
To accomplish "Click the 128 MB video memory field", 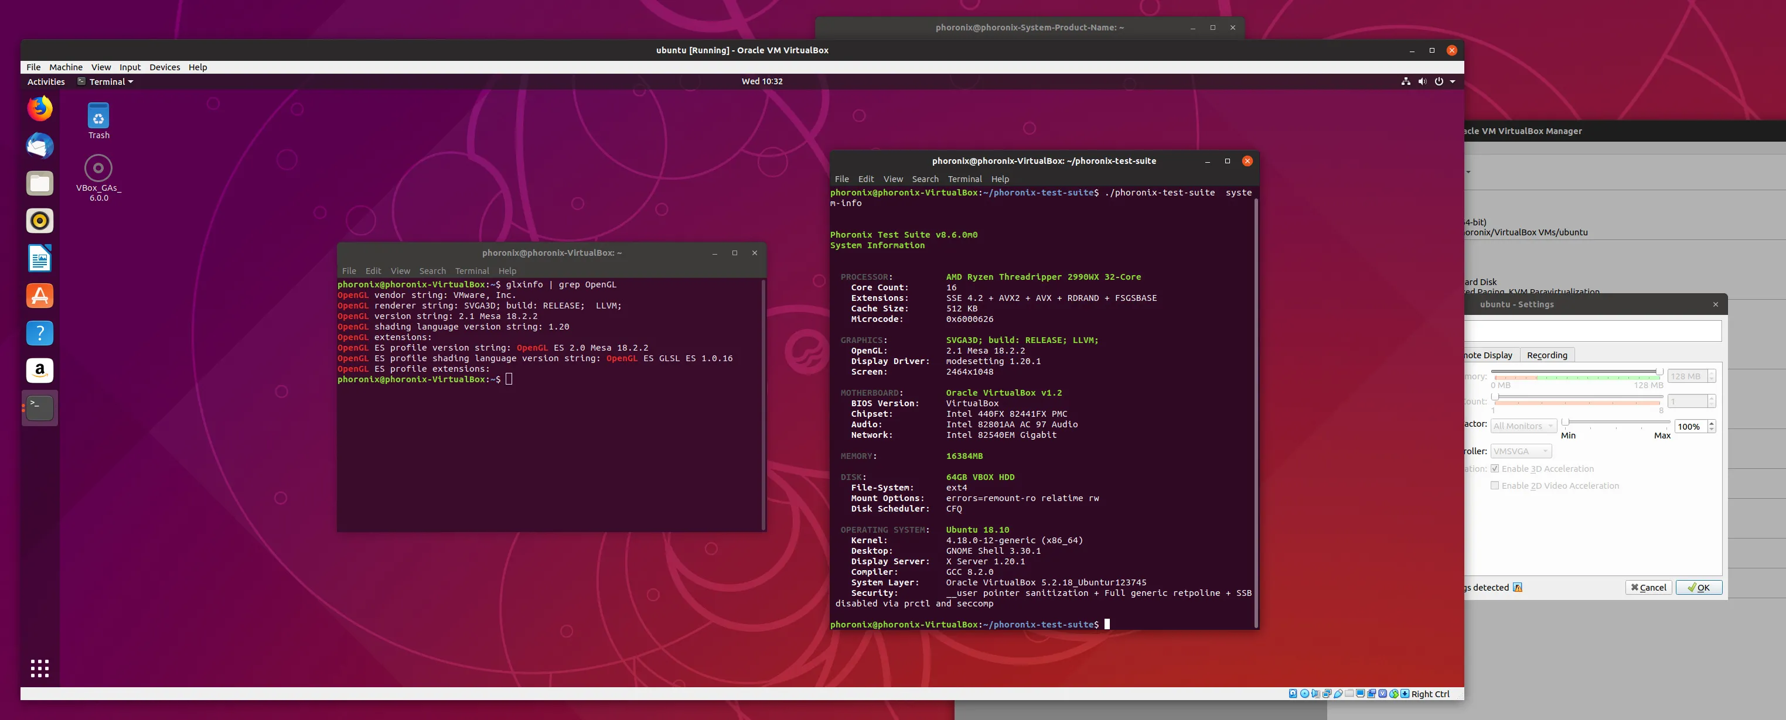I will tap(1686, 376).
